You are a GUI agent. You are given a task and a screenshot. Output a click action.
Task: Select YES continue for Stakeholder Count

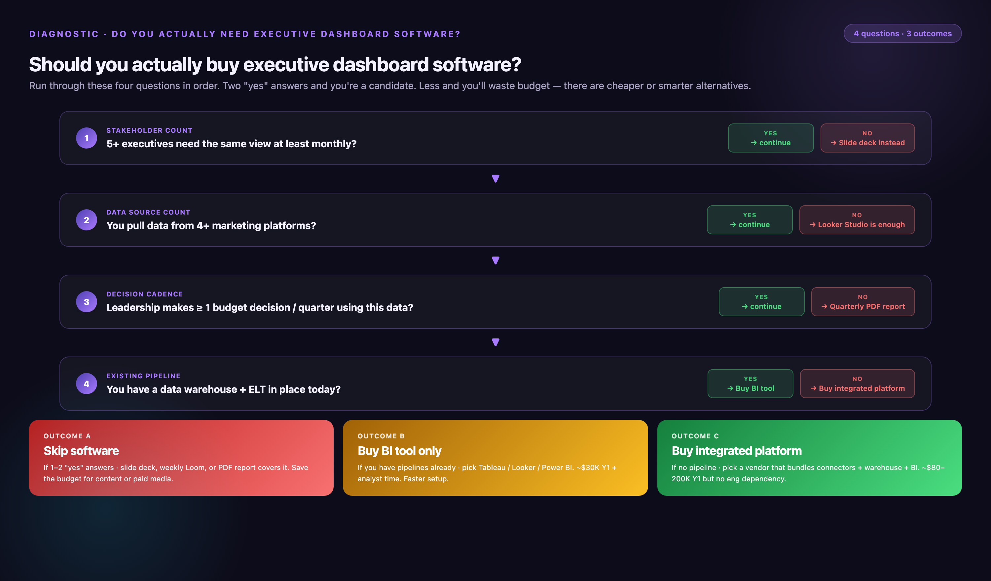tap(770, 138)
